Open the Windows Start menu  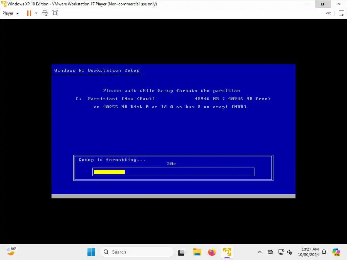[91, 252]
